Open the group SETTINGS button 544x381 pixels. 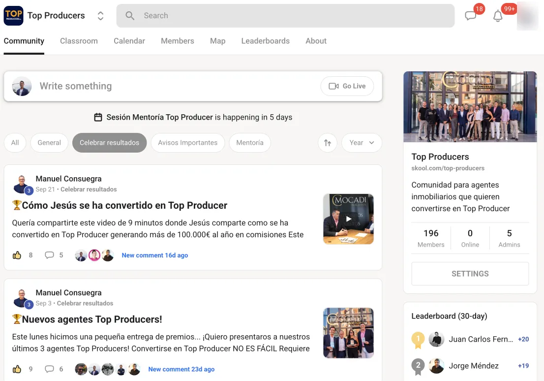coord(470,274)
